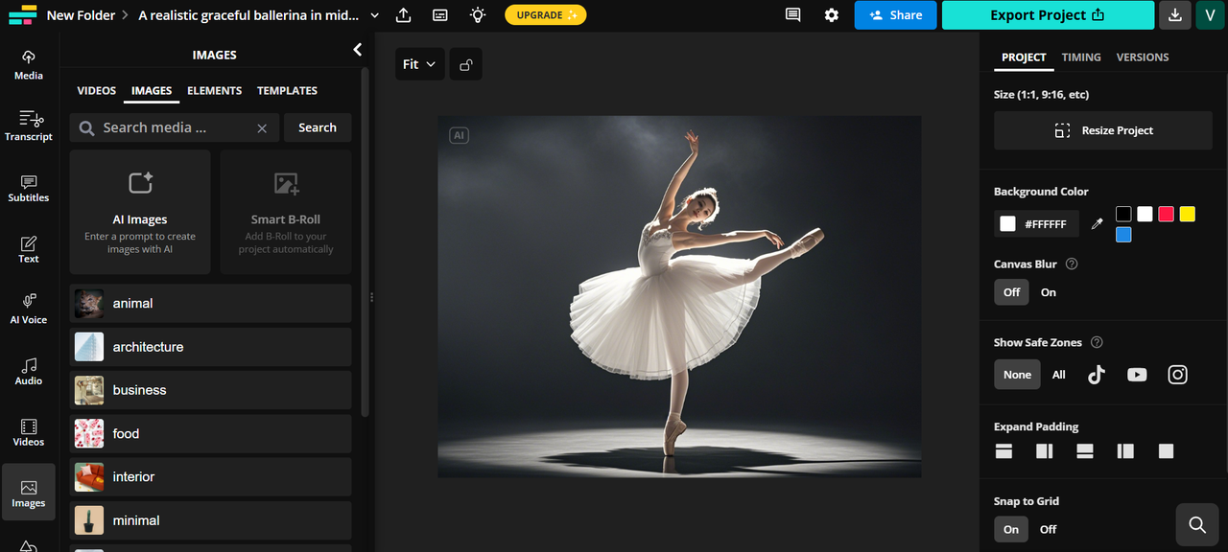Open the AI Voice sidebar tool
The image size is (1228, 552).
pyautogui.click(x=29, y=310)
